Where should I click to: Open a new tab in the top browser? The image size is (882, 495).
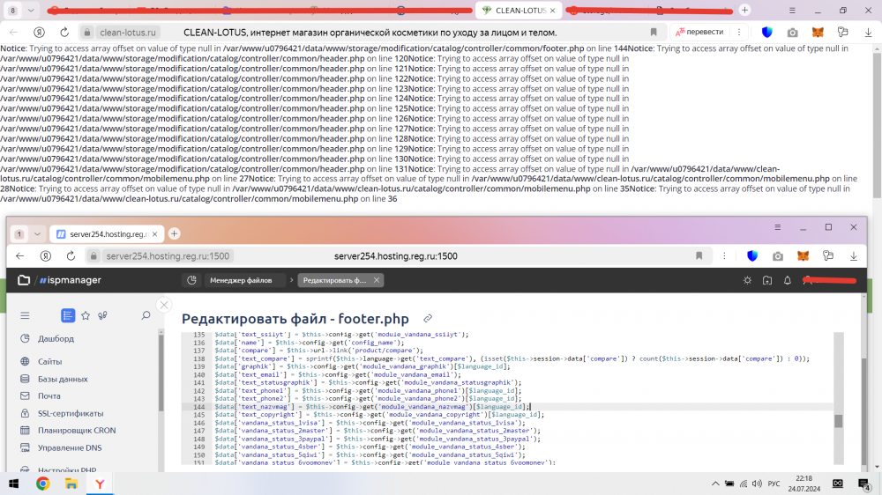click(x=744, y=10)
